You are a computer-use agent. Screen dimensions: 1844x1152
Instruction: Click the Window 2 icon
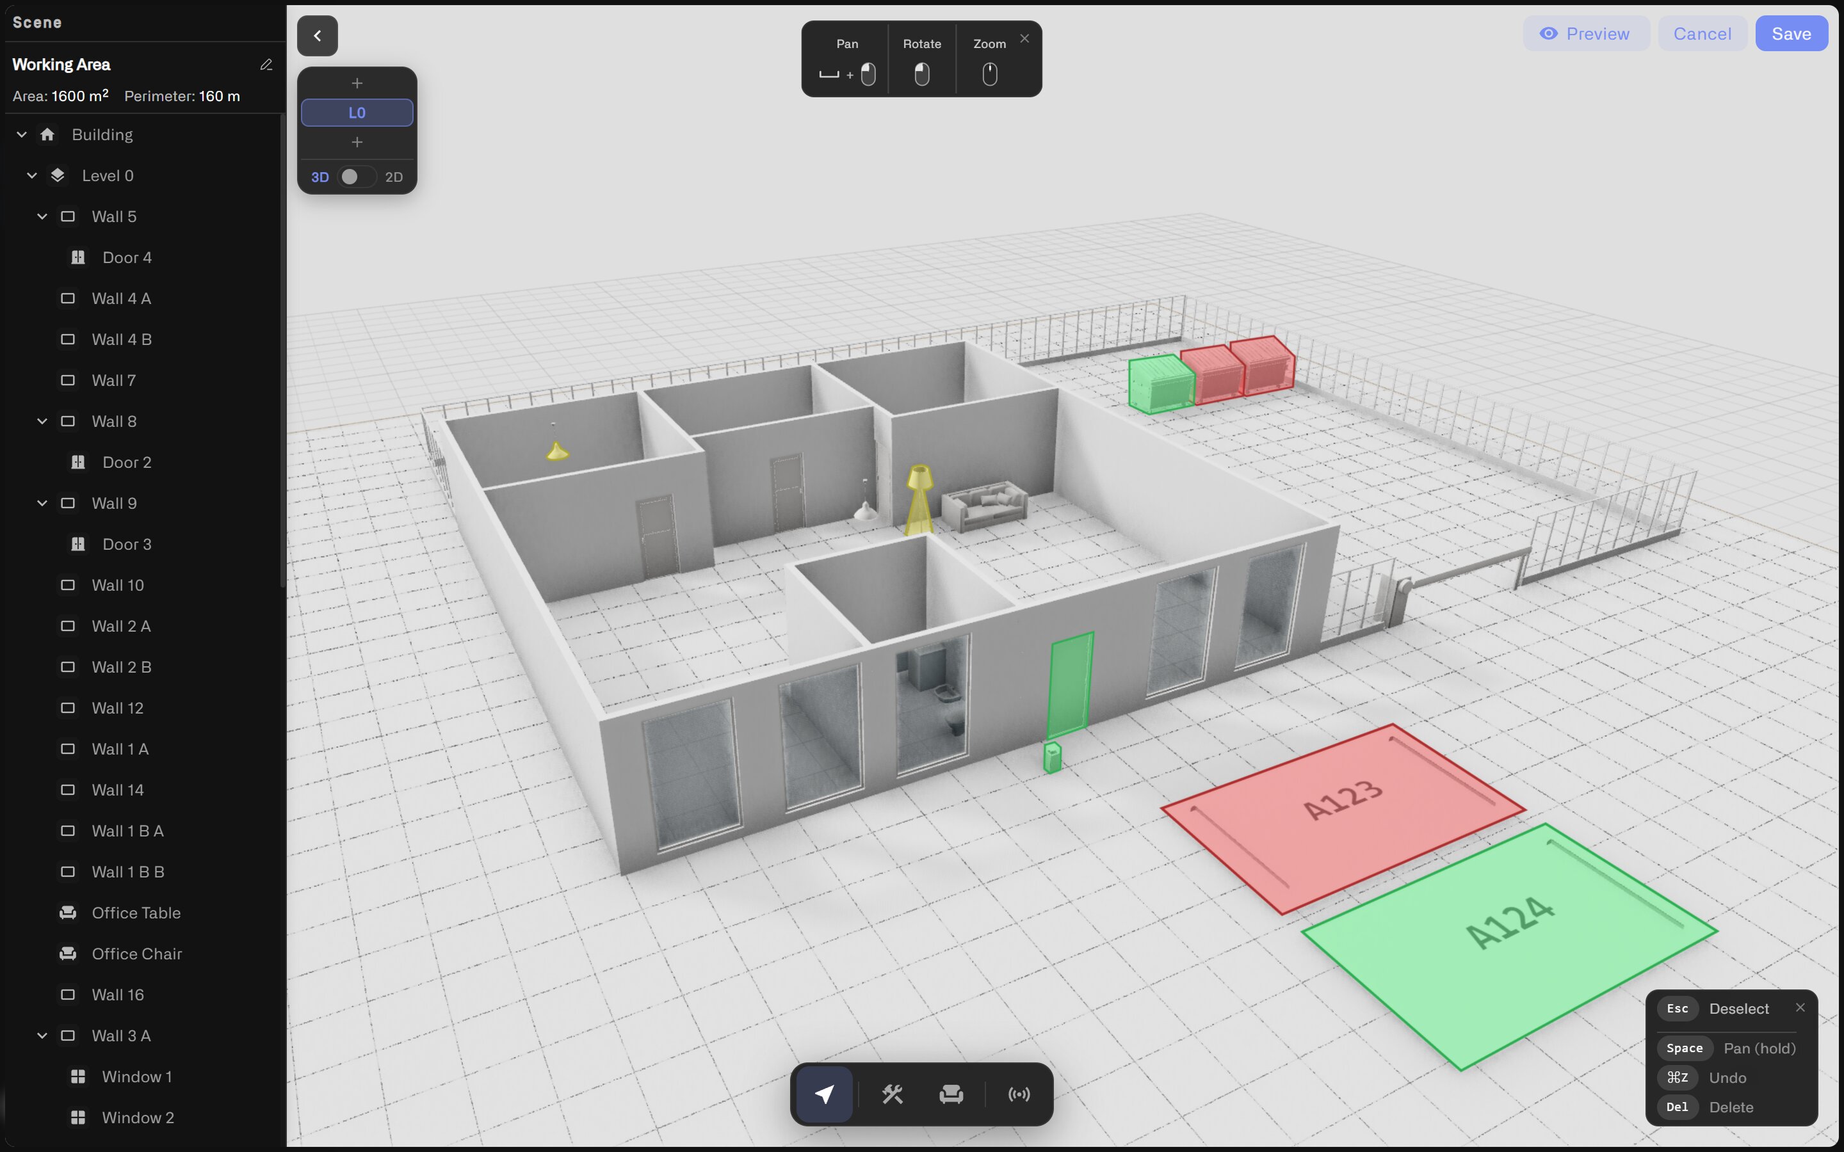point(77,1117)
